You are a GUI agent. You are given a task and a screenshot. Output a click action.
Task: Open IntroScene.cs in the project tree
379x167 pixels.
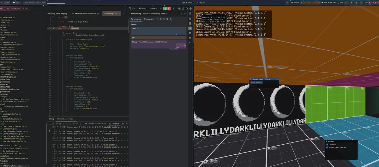(7, 20)
